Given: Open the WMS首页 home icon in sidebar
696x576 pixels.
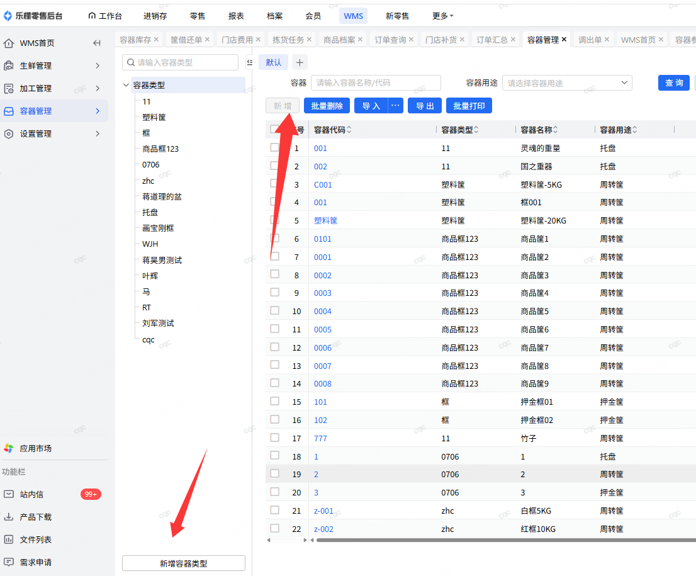Looking at the screenshot, I should coord(8,43).
